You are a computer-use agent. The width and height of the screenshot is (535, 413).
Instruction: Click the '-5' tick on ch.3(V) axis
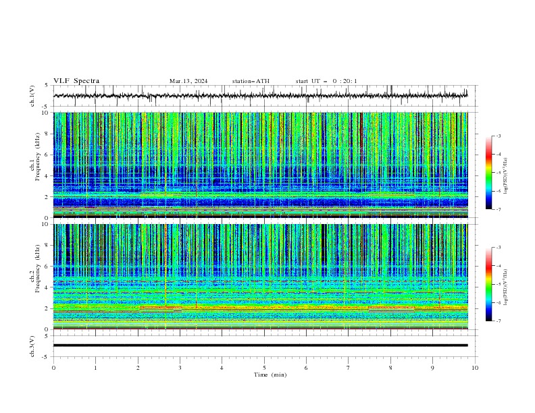[46, 357]
